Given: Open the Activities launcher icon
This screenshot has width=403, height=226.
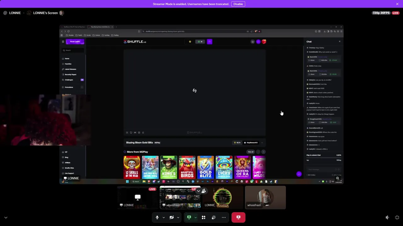Looking at the screenshot, I should (203, 217).
